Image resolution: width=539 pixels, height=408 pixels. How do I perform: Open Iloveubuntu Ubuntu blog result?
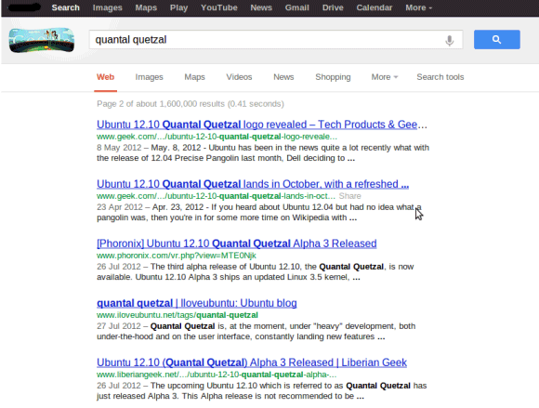coord(197,303)
